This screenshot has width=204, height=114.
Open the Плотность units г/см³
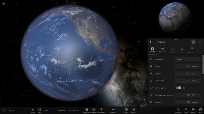point(194,81)
